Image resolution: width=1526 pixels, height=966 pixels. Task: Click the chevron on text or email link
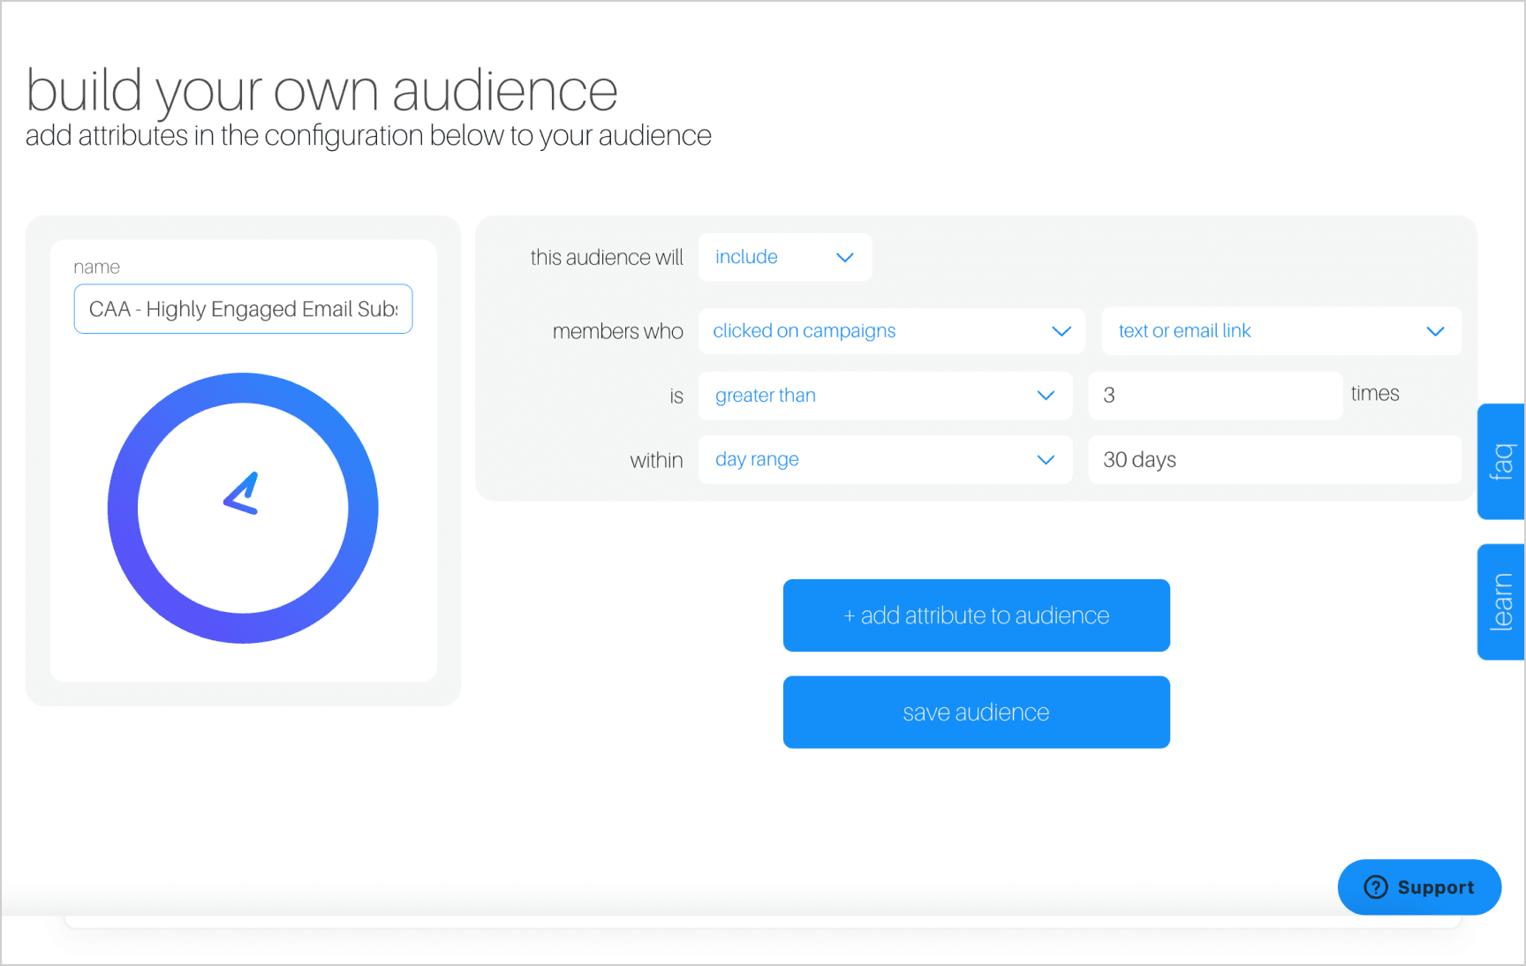point(1434,331)
